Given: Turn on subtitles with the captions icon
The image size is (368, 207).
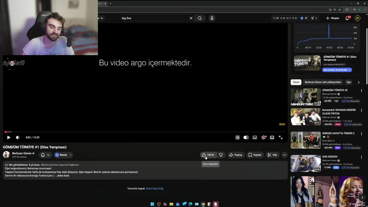Looking at the screenshot, I should click(x=255, y=137).
